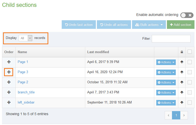
Task: Grab the move handle for branch_title
Action: click(9, 92)
